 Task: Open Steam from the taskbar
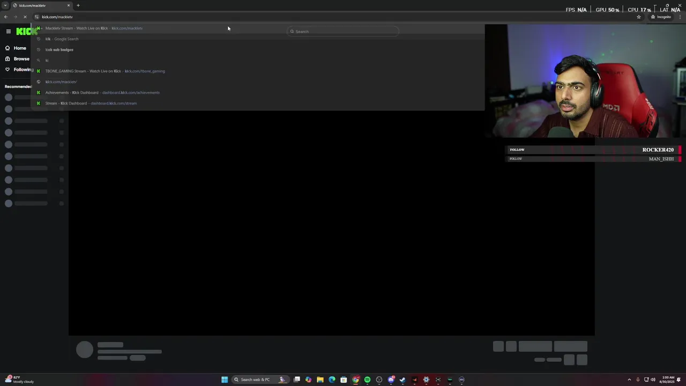tap(402, 380)
